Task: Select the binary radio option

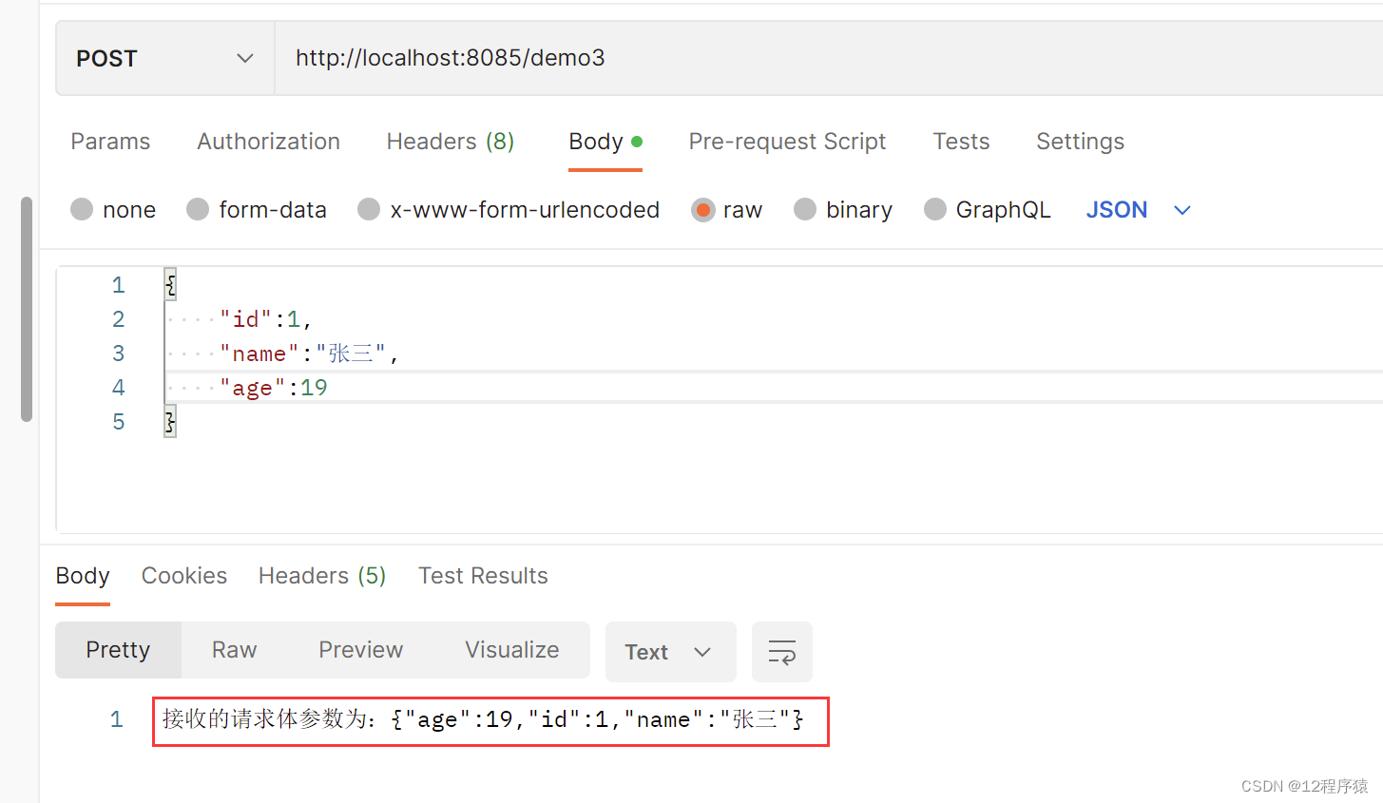Action: pos(805,209)
